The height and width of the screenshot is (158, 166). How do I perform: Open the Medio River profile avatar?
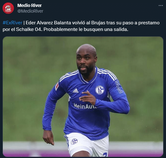pos(8,8)
